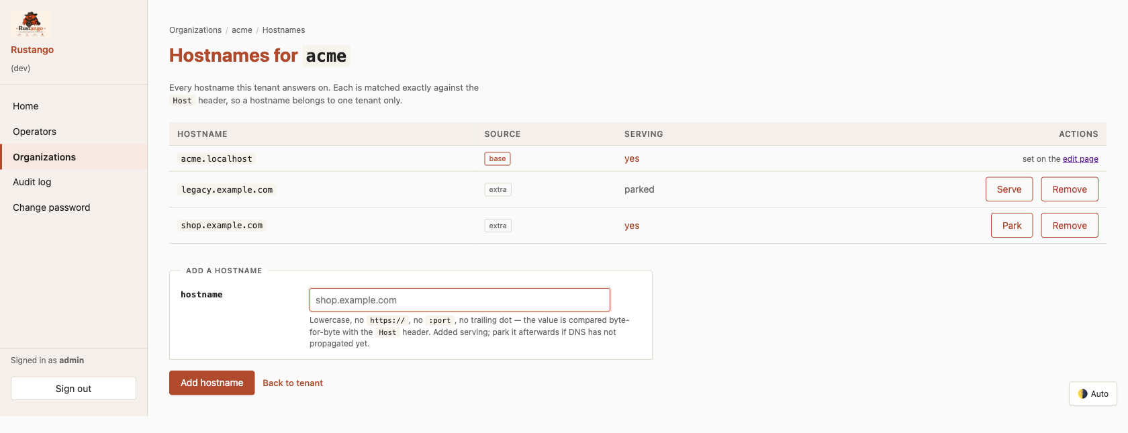The width and height of the screenshot is (1128, 433).
Task: Select the legacy.example.com hostname cell
Action: (227, 190)
